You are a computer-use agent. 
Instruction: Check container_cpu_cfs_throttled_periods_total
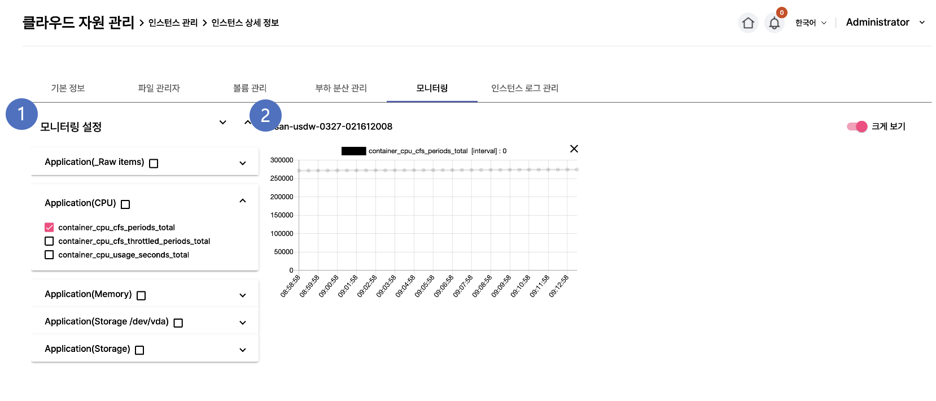click(49, 241)
